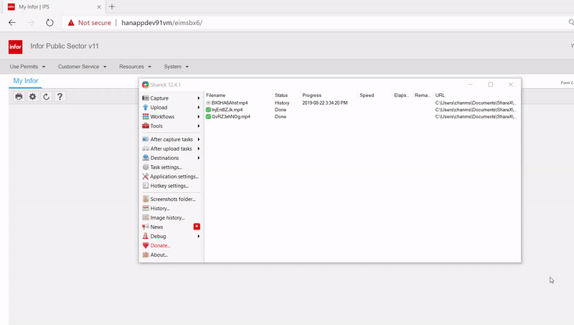Screen dimensions: 574x325
Task: Select the Workflows grid icon
Action: coord(146,116)
